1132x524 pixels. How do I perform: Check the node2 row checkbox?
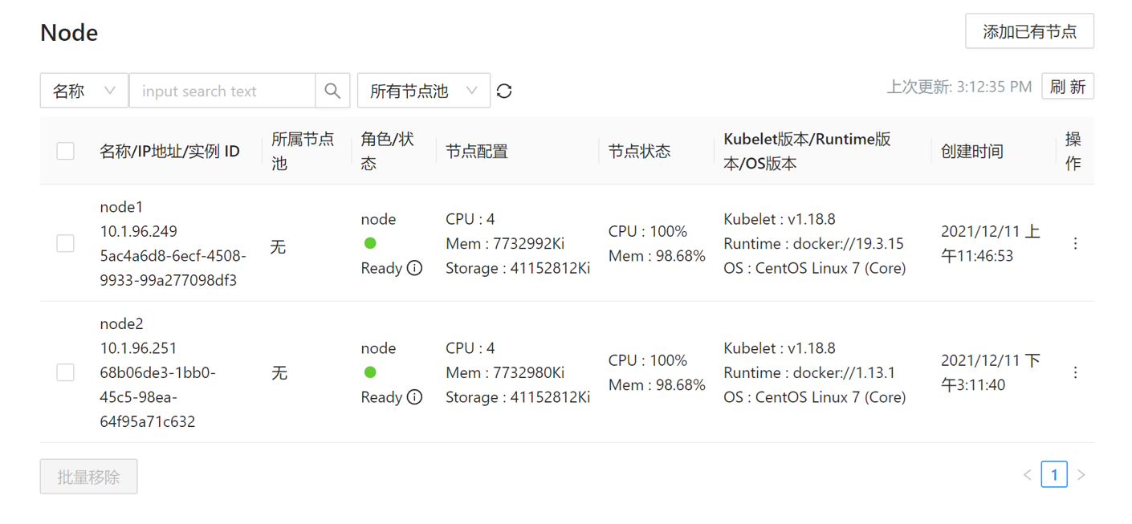point(66,372)
